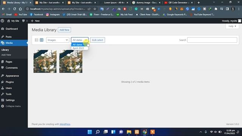Open the Extensions puzzle icon
The width and height of the screenshot is (242, 136).
216,9
